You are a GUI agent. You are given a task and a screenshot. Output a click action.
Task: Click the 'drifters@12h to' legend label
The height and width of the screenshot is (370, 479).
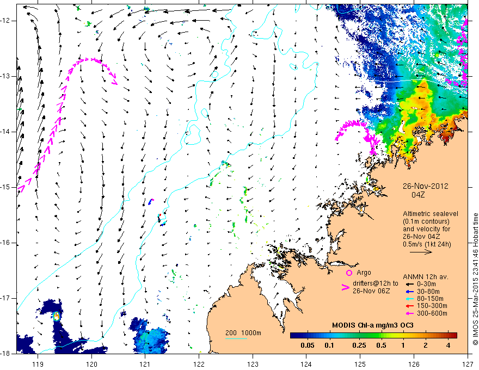click(x=376, y=283)
